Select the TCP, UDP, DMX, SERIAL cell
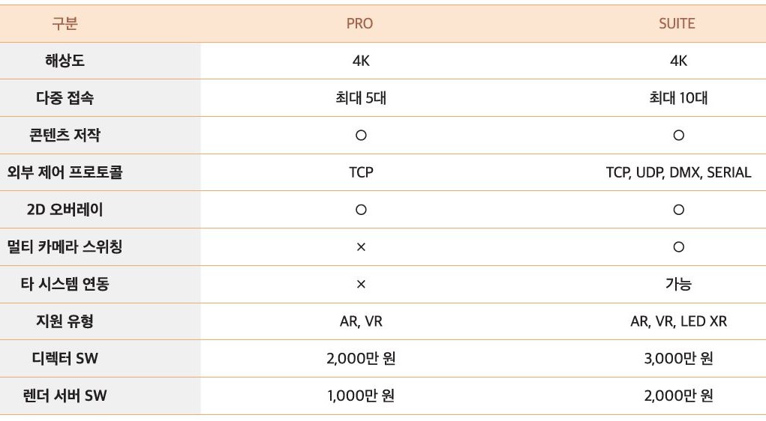The height and width of the screenshot is (421, 766). pos(678,172)
